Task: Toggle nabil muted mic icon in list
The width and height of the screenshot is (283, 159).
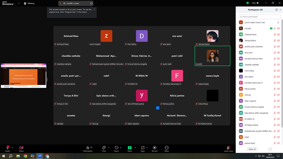Action: pos(275,137)
